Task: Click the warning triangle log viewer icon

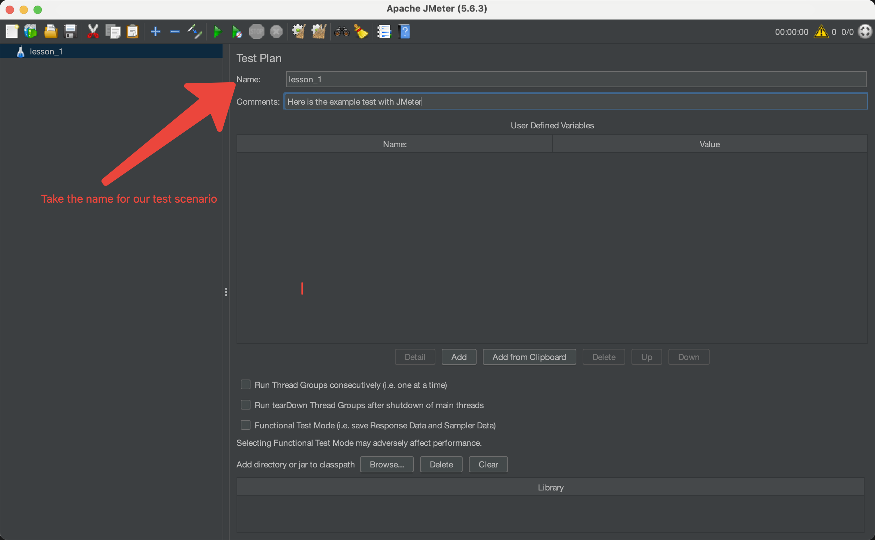Action: [x=821, y=32]
